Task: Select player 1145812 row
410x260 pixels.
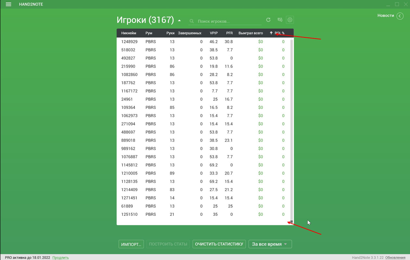Action: coord(203,165)
